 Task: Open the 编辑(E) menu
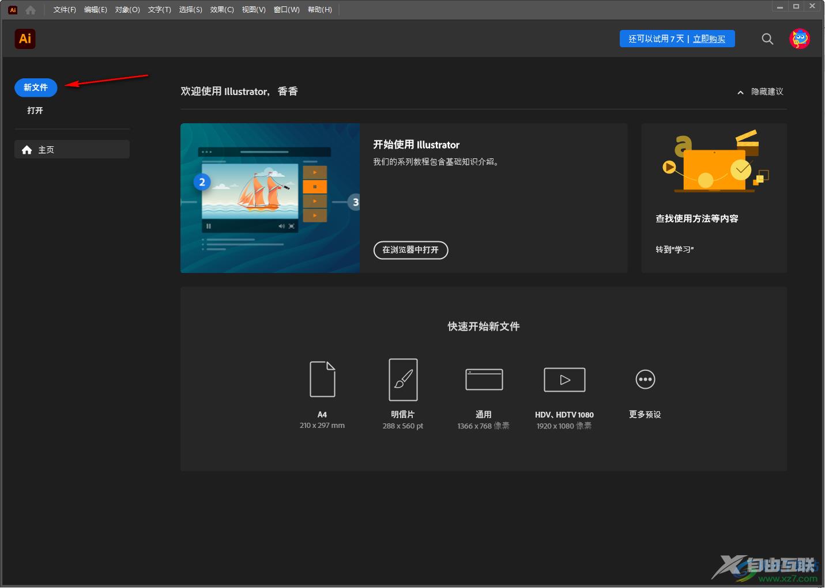tap(96, 10)
